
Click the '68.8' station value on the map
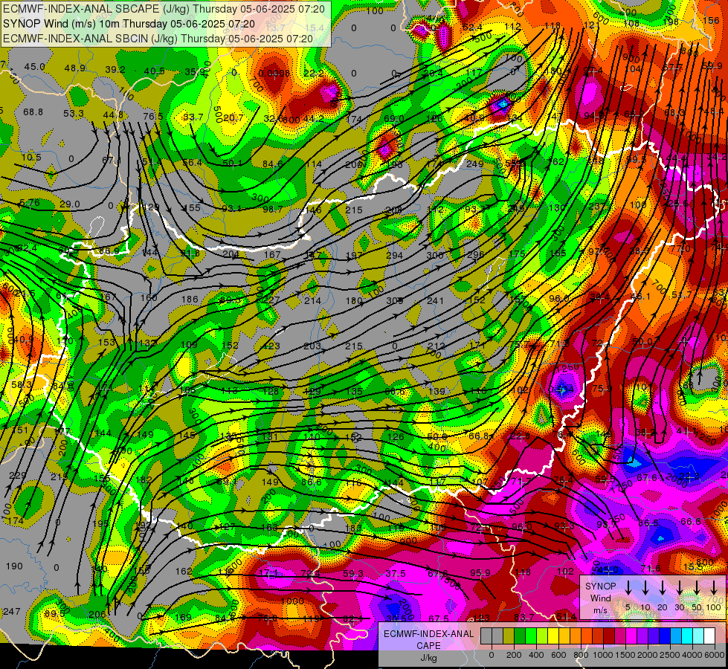point(33,112)
